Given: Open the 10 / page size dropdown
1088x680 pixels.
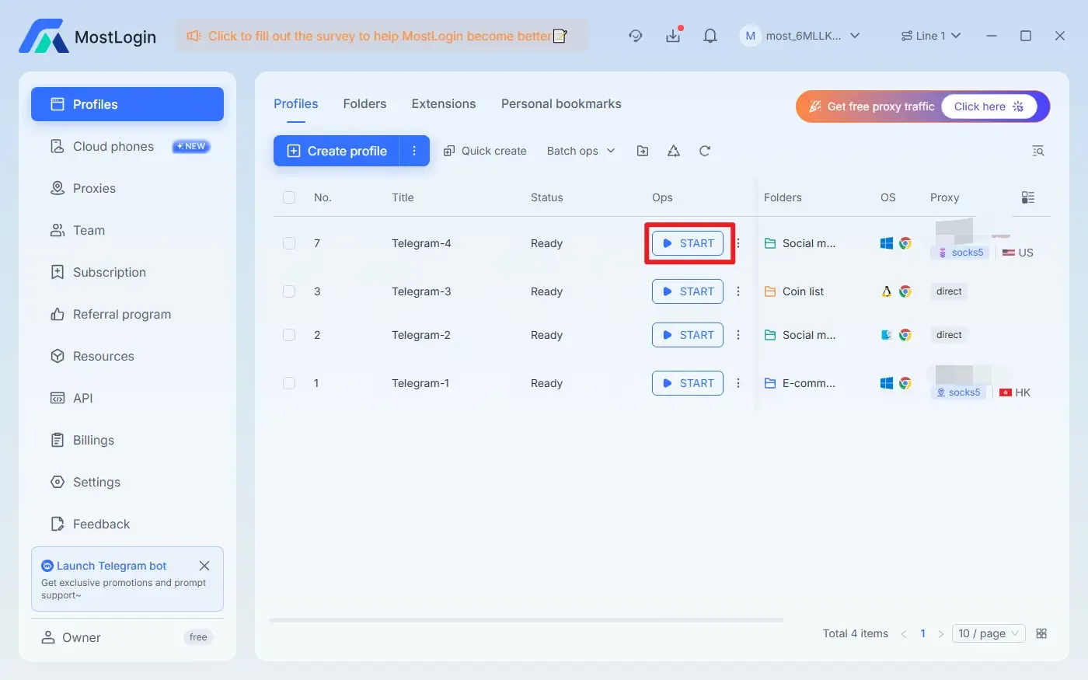Looking at the screenshot, I should [x=988, y=633].
